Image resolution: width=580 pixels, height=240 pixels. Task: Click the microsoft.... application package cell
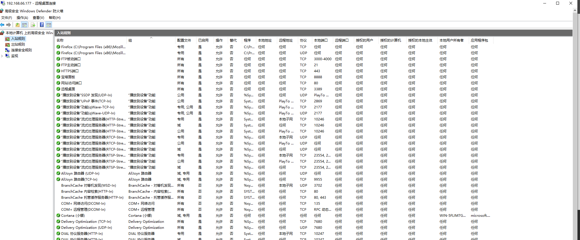pos(480,216)
